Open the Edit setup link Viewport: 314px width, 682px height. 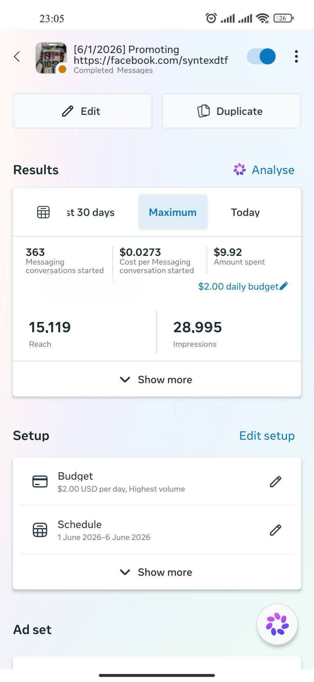pos(267,436)
